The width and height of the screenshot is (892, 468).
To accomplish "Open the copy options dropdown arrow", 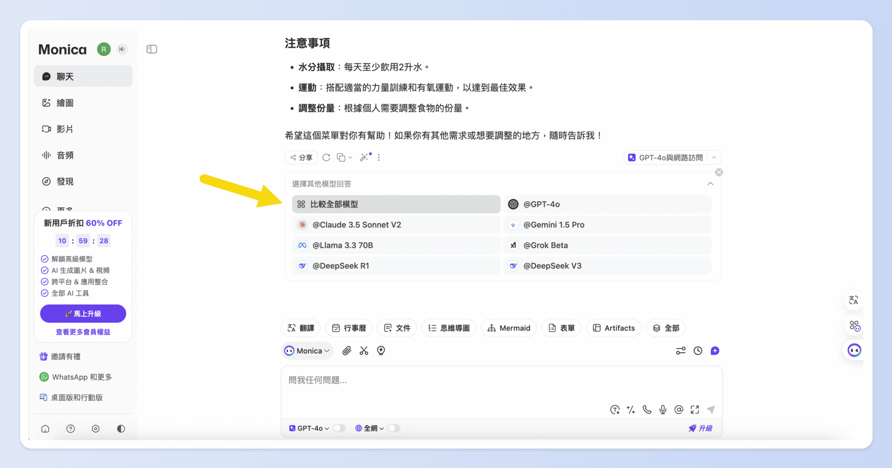I will point(350,157).
